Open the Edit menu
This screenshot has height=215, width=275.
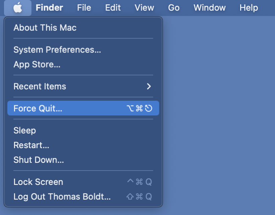coord(113,8)
